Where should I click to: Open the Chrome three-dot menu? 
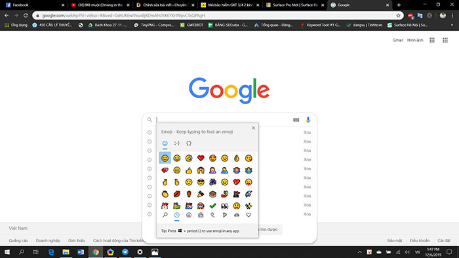click(452, 16)
